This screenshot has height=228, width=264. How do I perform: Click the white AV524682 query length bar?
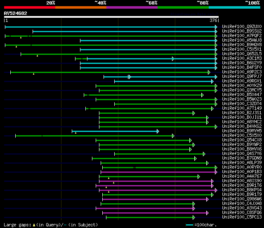(x=111, y=17)
